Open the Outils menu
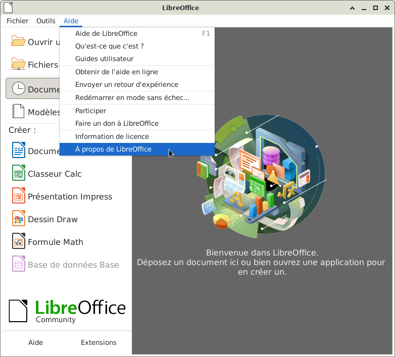The image size is (395, 357). (x=46, y=21)
